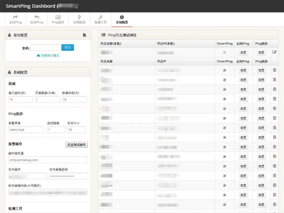Click the 形状大小 input field
The width and height of the screenshot is (284, 213).
pos(76,130)
